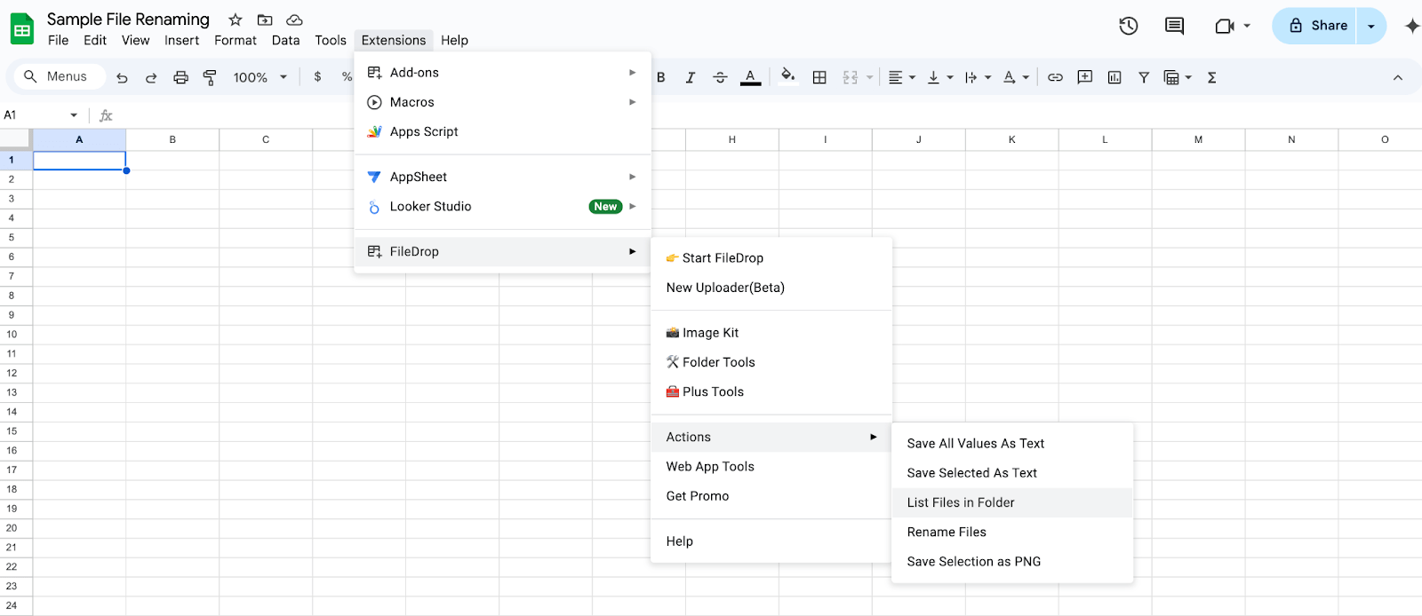1422x616 pixels.
Task: Select Web App Tools
Action: [771, 467]
